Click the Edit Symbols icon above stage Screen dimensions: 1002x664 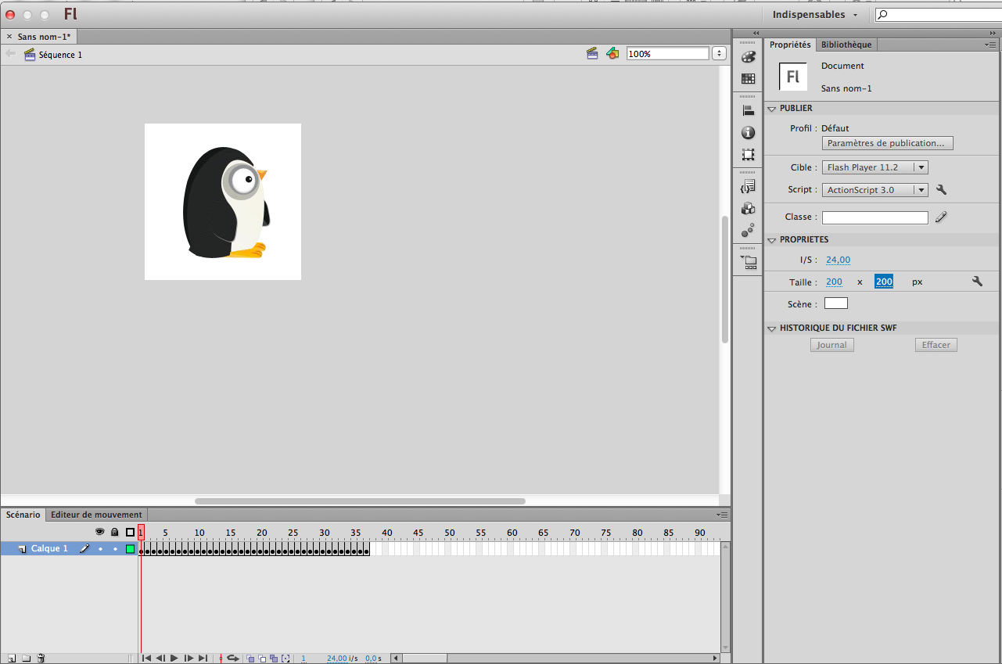click(x=612, y=53)
